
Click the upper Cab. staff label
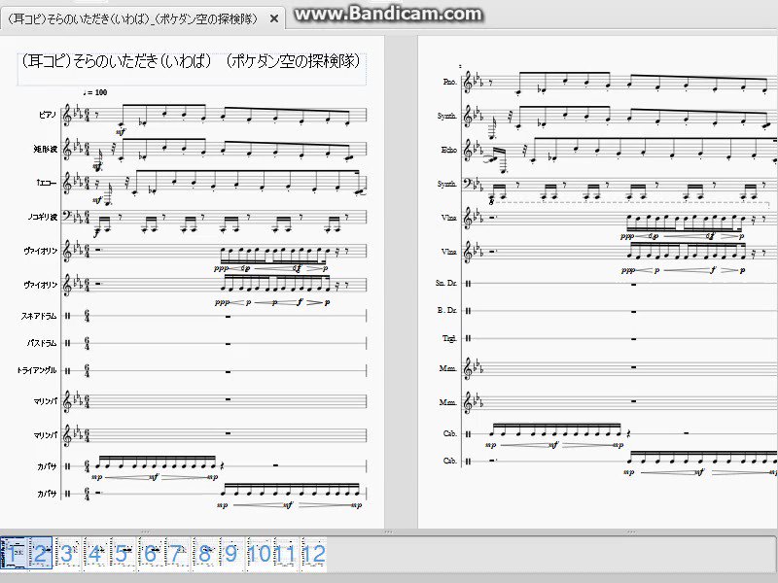click(449, 433)
